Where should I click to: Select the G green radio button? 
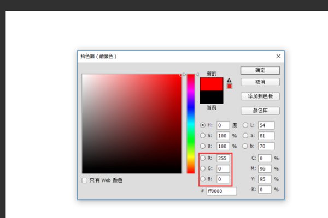(x=203, y=168)
